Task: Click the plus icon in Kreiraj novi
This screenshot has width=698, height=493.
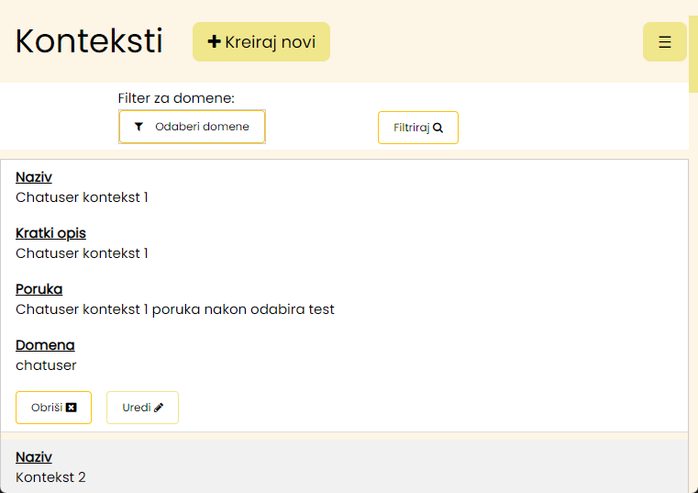Action: point(214,41)
